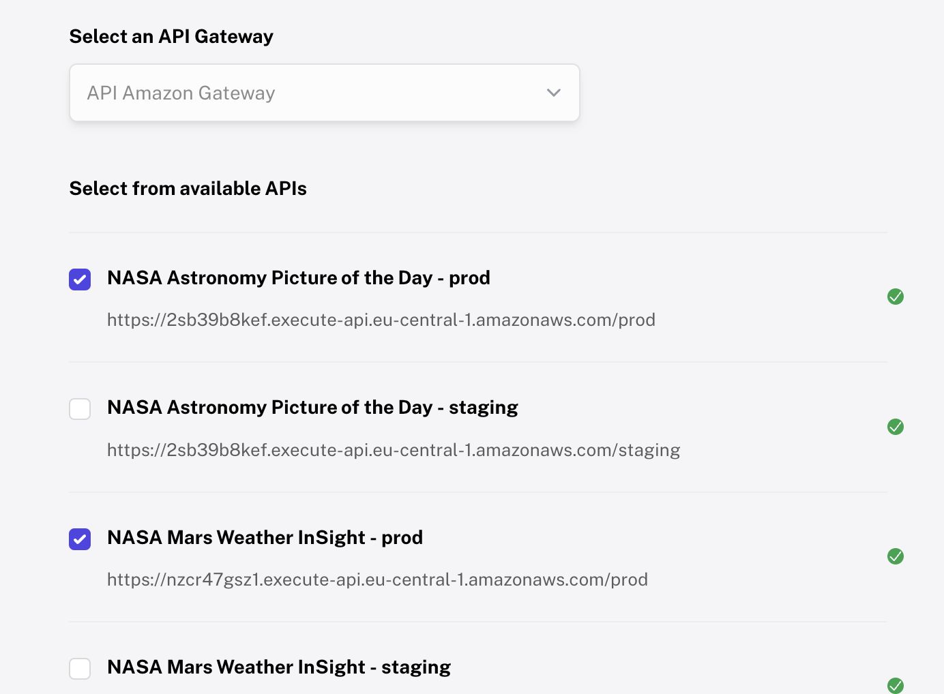Viewport: 944px width, 694px height.
Task: Deselect NASA Mars Weather InSight prod checkbox
Action: 80,539
